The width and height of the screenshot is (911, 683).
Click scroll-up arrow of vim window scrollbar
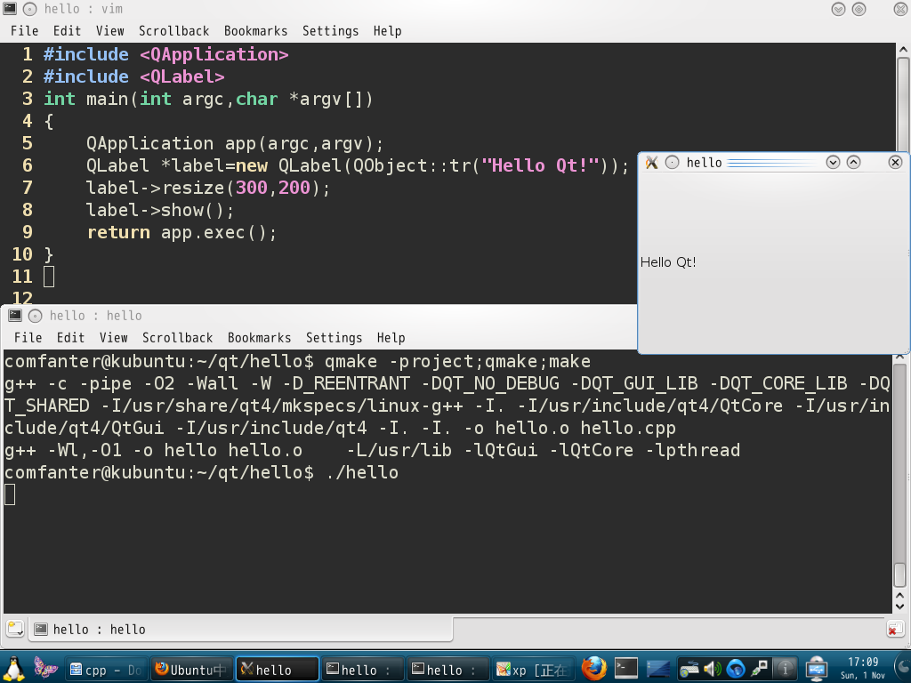coord(903,50)
